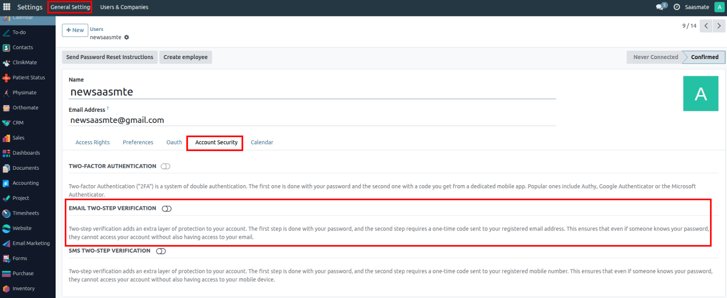Expand the Users & Companies menu

pos(124,7)
